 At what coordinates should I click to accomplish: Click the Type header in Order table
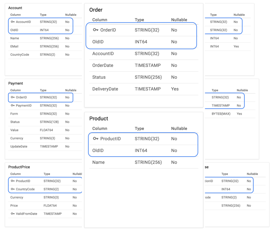pos(139,20)
